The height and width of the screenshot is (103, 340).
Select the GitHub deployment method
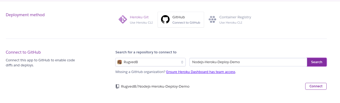pyautogui.click(x=181, y=20)
